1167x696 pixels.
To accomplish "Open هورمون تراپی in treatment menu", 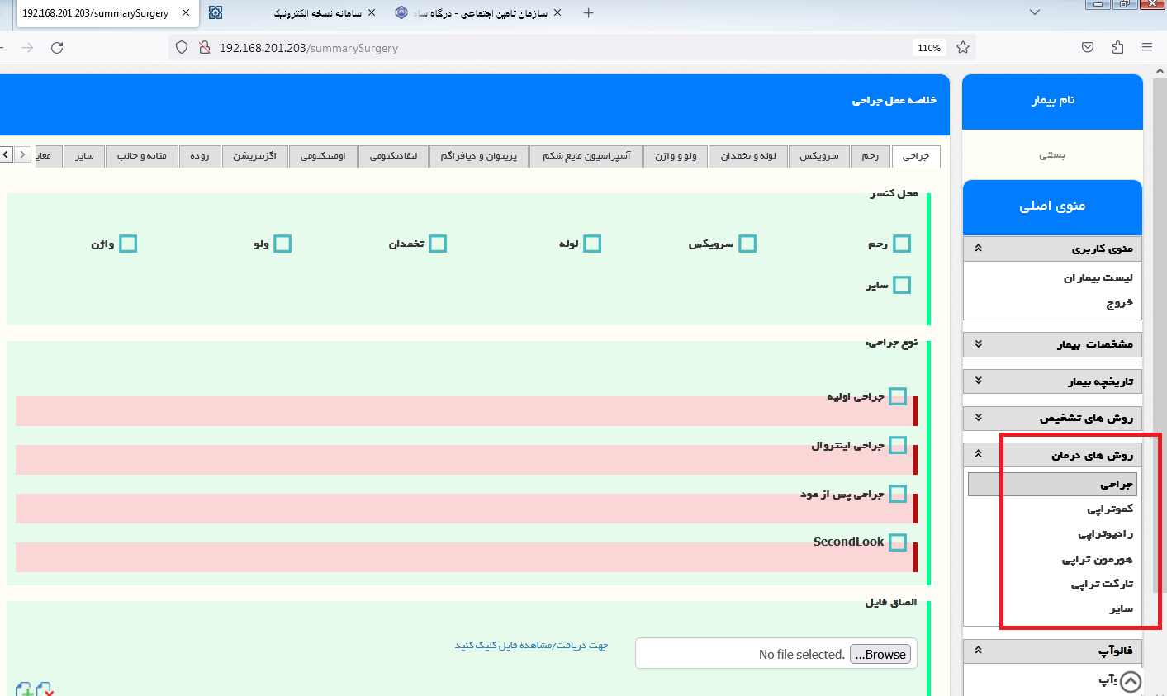I will click(x=1097, y=560).
